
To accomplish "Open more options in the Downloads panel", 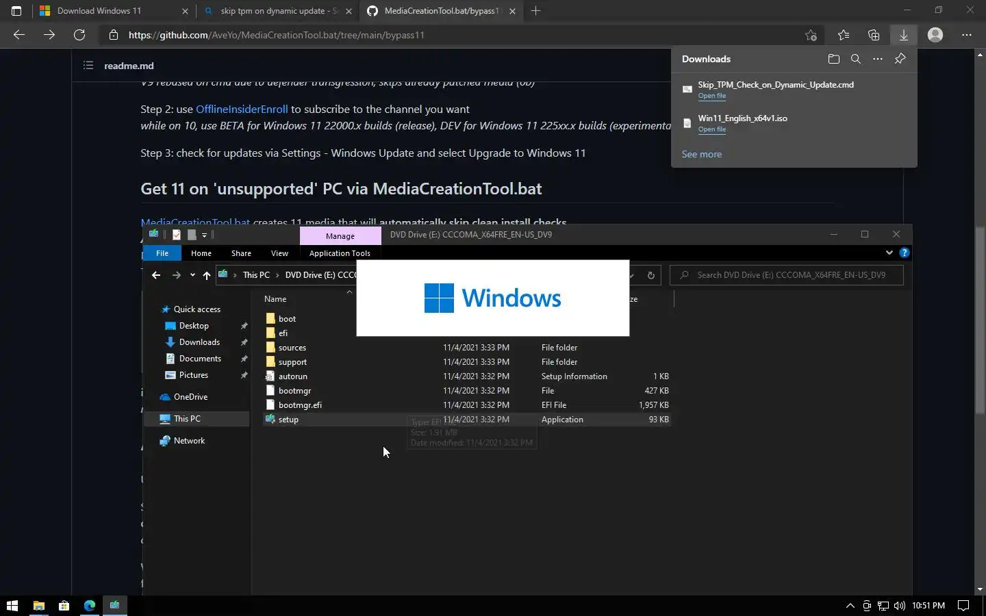I will coord(877,59).
